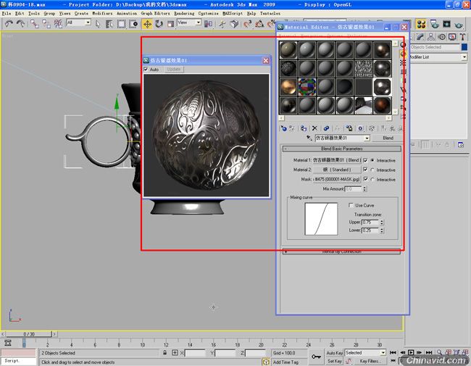Select the Bind to Space Warp tool
Viewport: 471px width, 366px height.
[x=58, y=24]
